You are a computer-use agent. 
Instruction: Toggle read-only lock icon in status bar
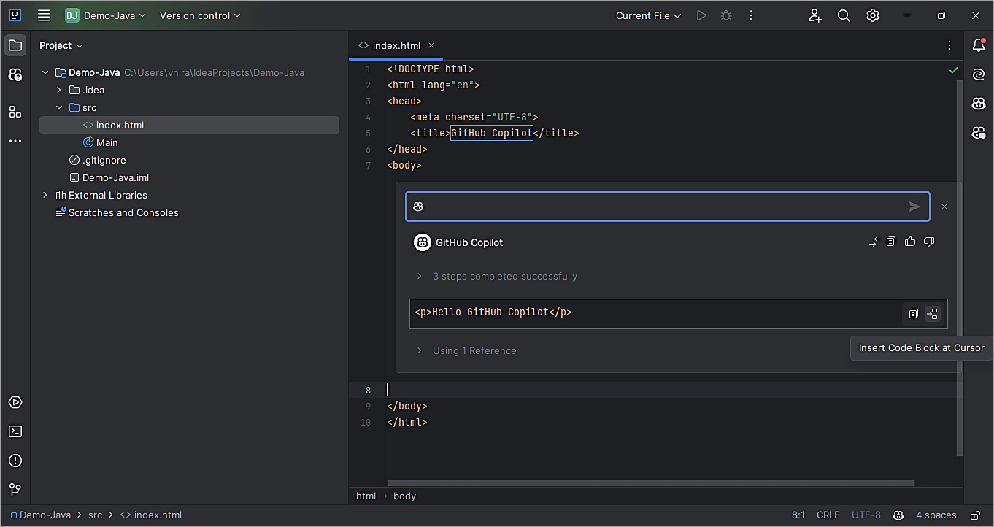pyautogui.click(x=973, y=515)
